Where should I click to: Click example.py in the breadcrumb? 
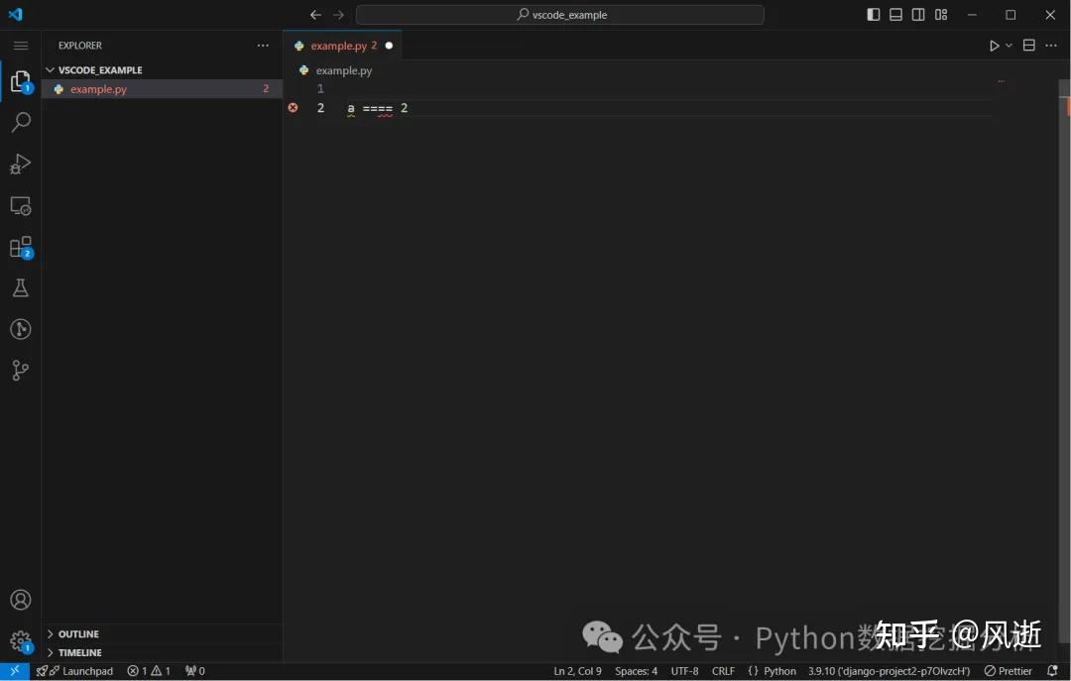(x=343, y=70)
